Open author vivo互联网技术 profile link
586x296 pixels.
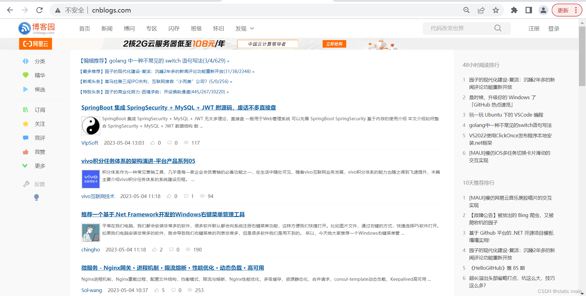click(x=98, y=196)
